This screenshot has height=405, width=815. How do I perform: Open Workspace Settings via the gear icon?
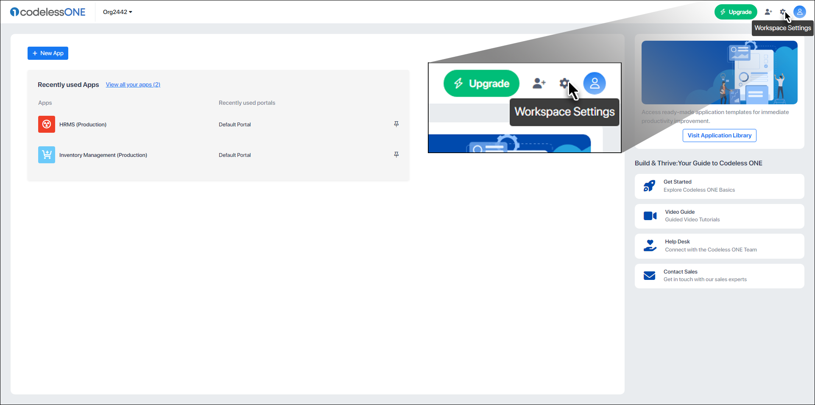click(783, 12)
